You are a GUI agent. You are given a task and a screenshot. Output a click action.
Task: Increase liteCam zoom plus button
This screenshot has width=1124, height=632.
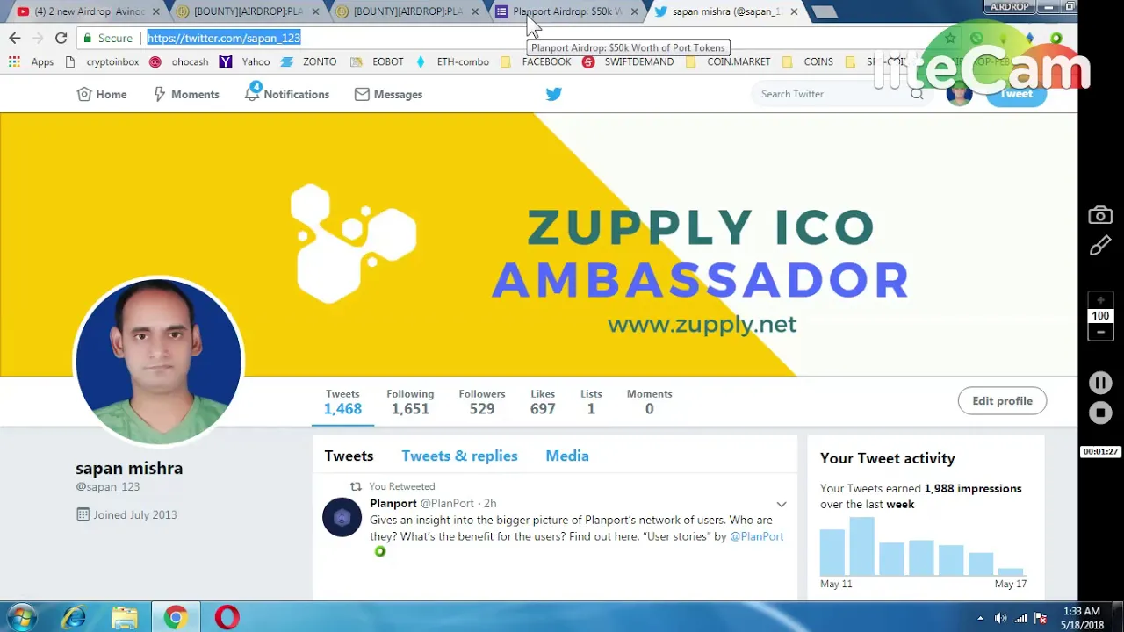(1100, 300)
